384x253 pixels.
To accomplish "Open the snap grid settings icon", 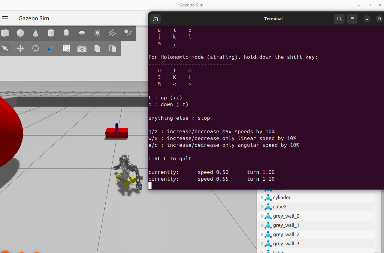I will tap(67, 48).
